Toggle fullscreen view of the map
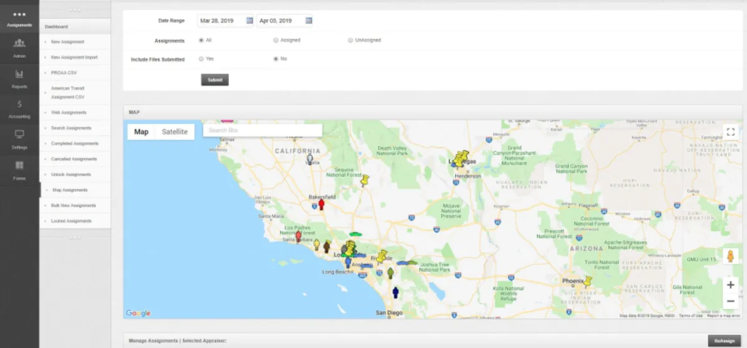Viewport: 747px width, 348px height. pyautogui.click(x=731, y=132)
